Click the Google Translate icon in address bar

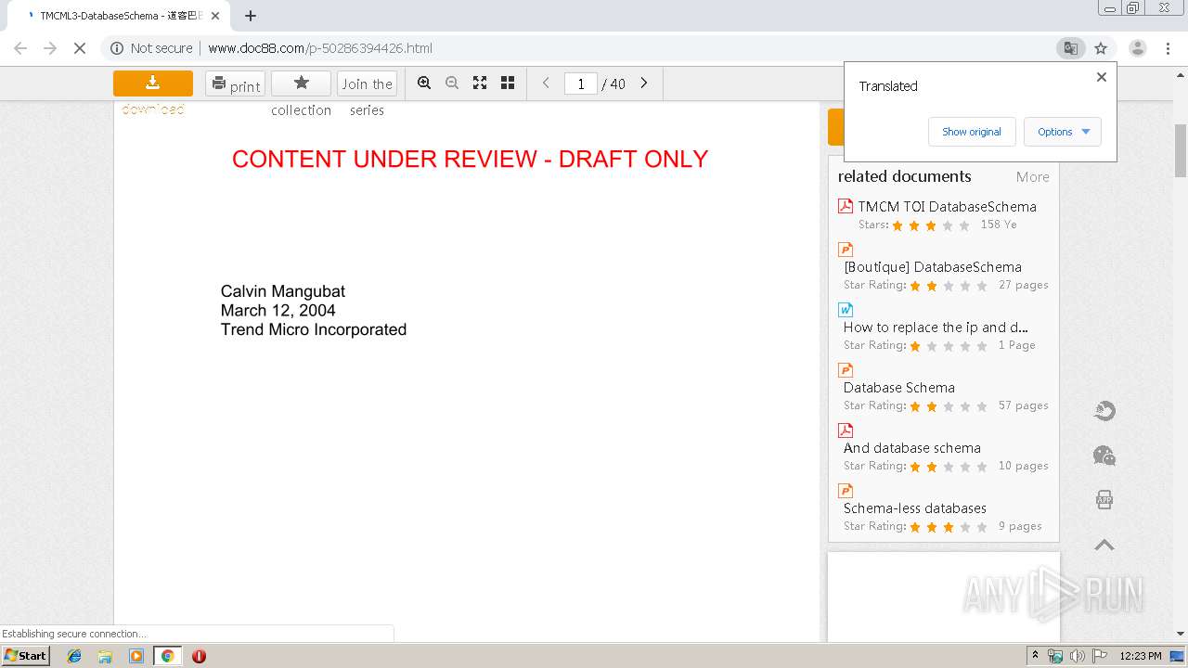(1071, 48)
